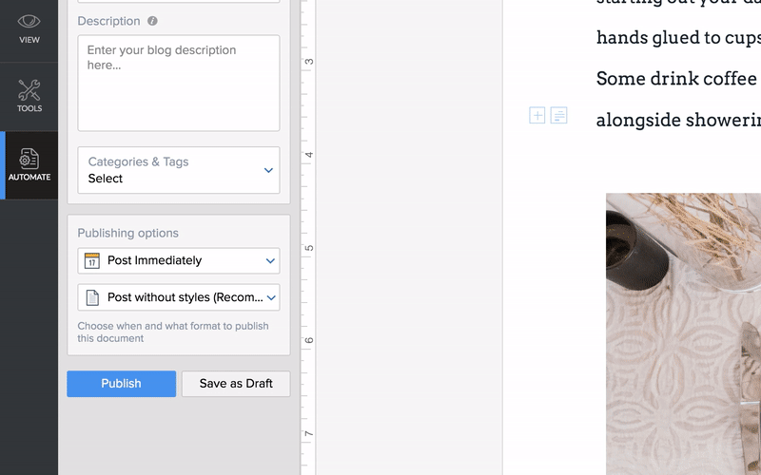761x475 pixels.
Task: Click the Save as Draft button
Action: pyautogui.click(x=235, y=384)
